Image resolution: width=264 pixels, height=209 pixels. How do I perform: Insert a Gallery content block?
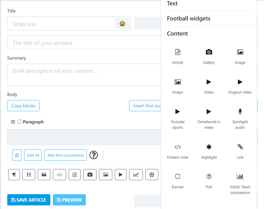pos(209,56)
